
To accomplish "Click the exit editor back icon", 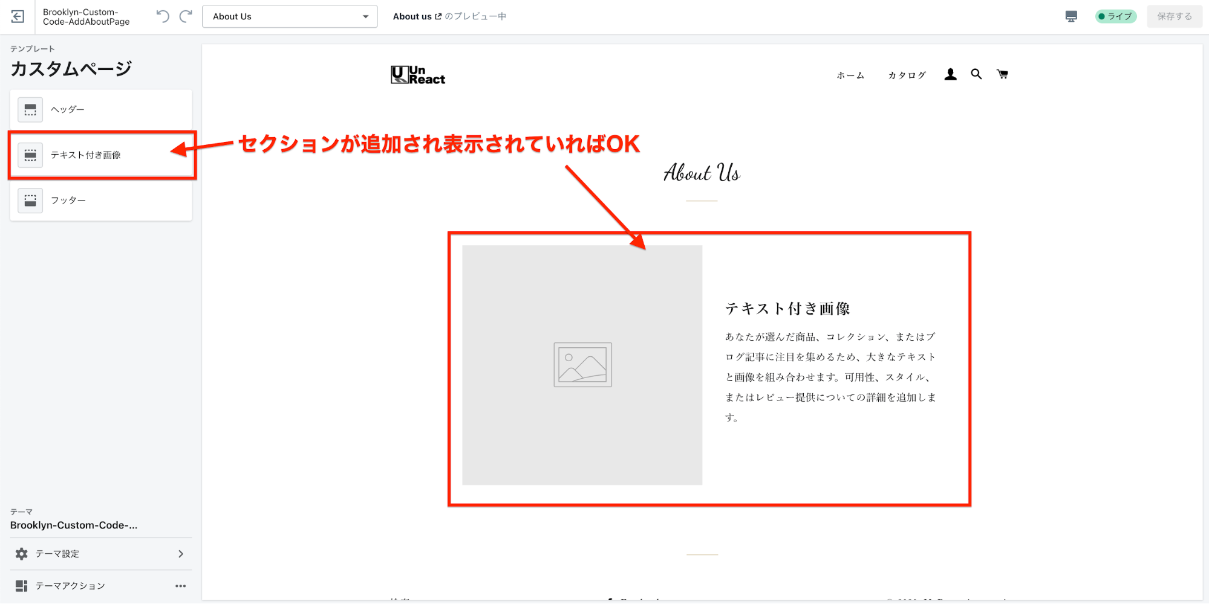I will pos(18,16).
